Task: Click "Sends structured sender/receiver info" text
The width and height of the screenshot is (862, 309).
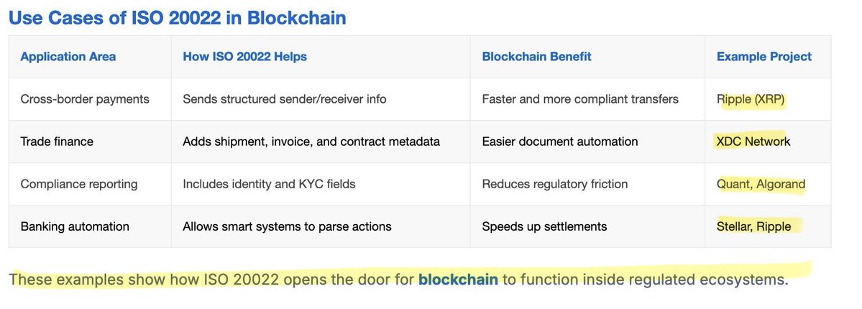Action: click(x=285, y=98)
